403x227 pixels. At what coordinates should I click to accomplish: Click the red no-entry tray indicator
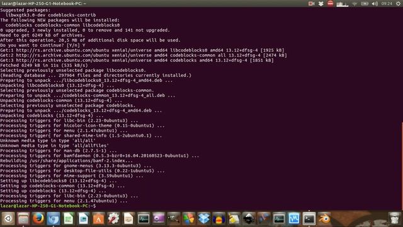(330, 3)
